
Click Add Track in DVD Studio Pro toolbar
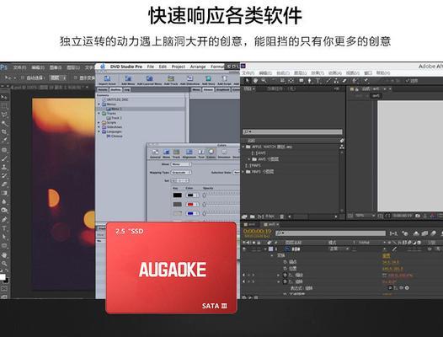tap(171, 80)
